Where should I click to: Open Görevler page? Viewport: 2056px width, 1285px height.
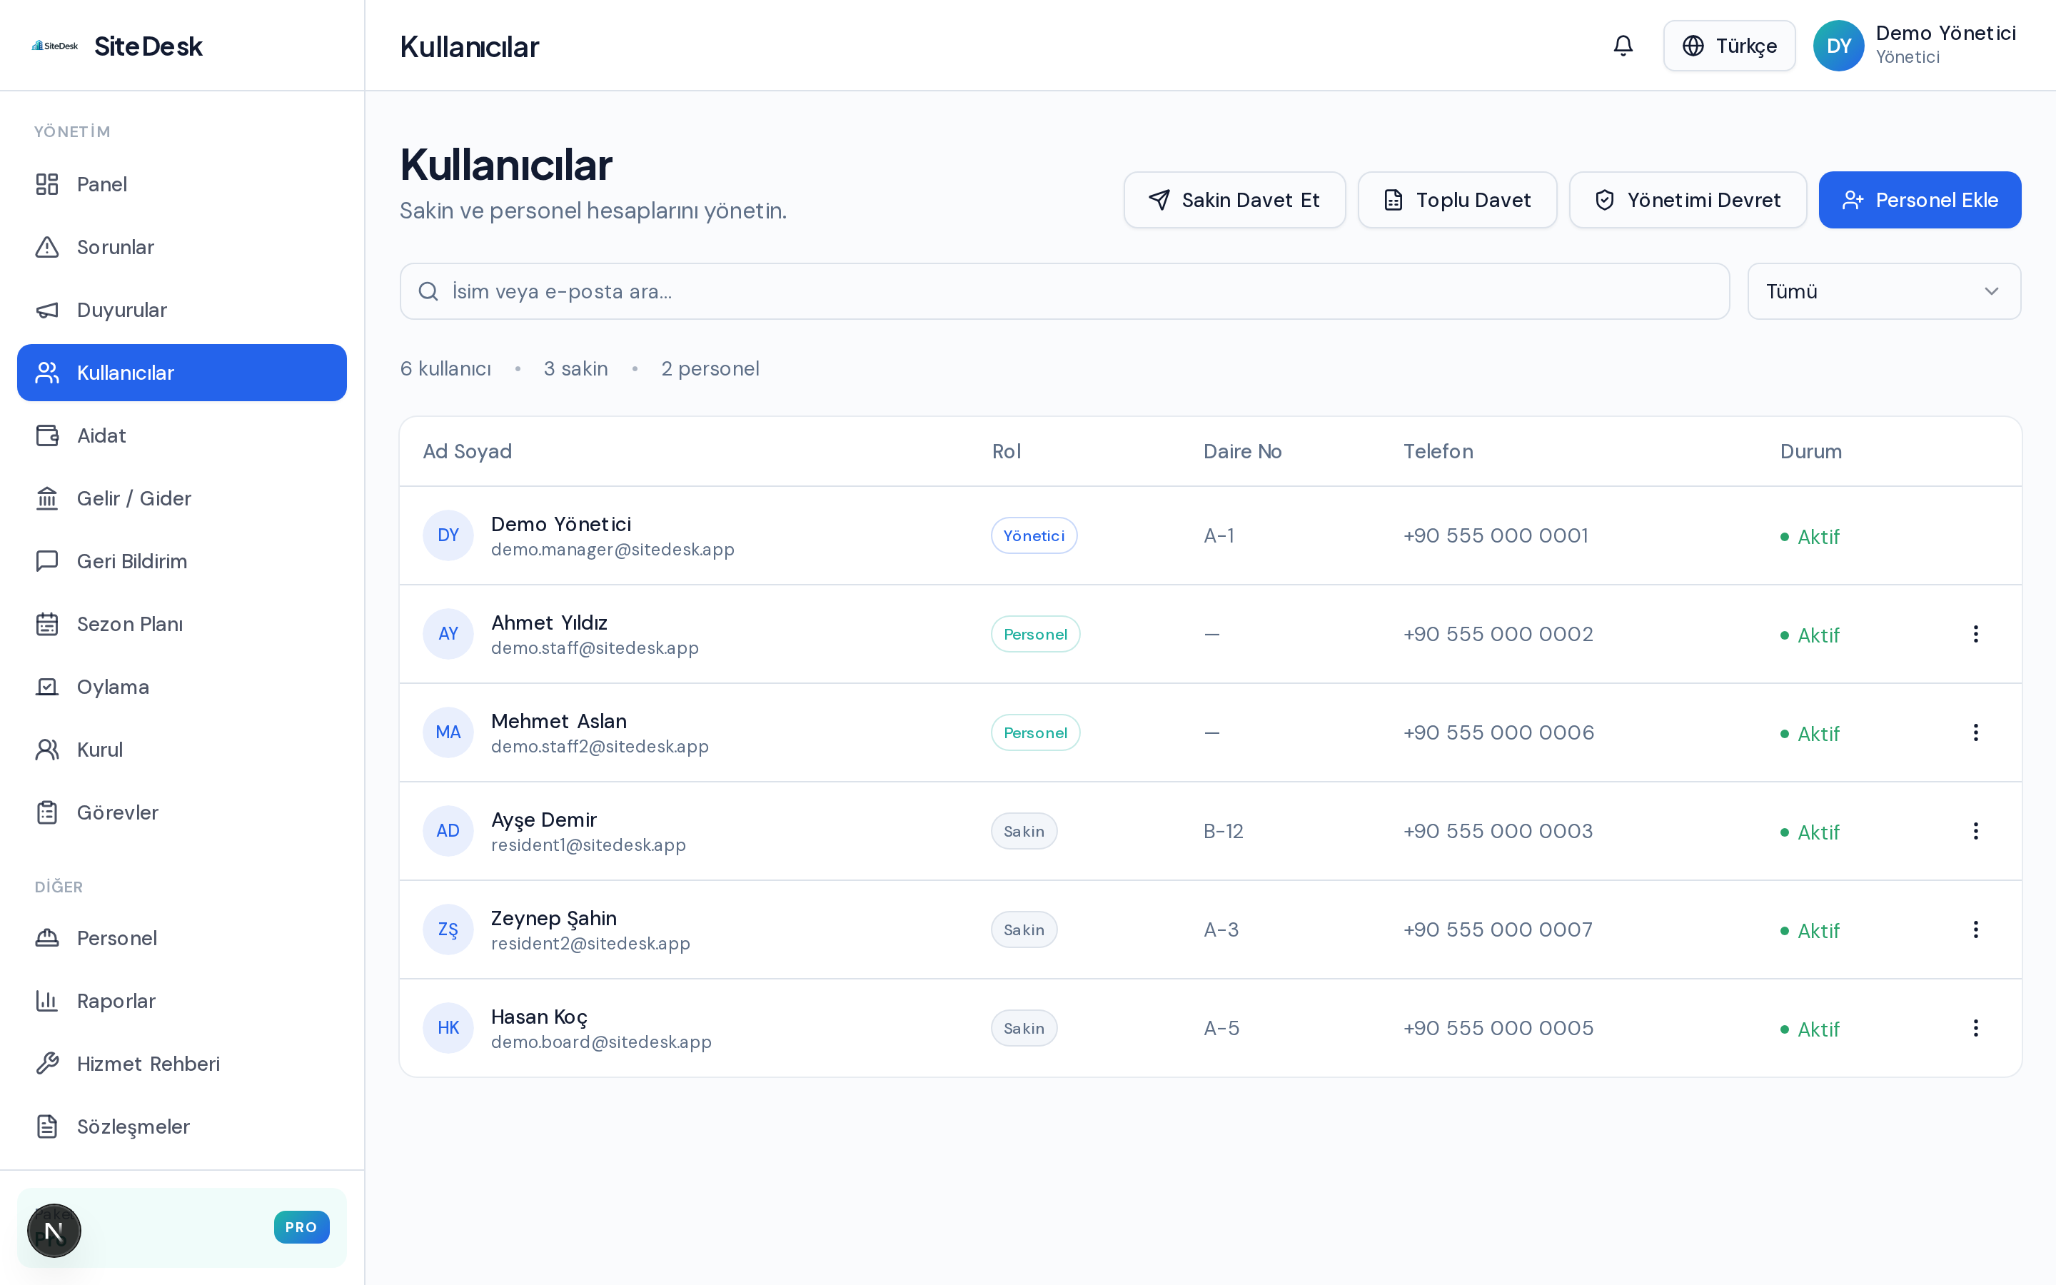182,813
